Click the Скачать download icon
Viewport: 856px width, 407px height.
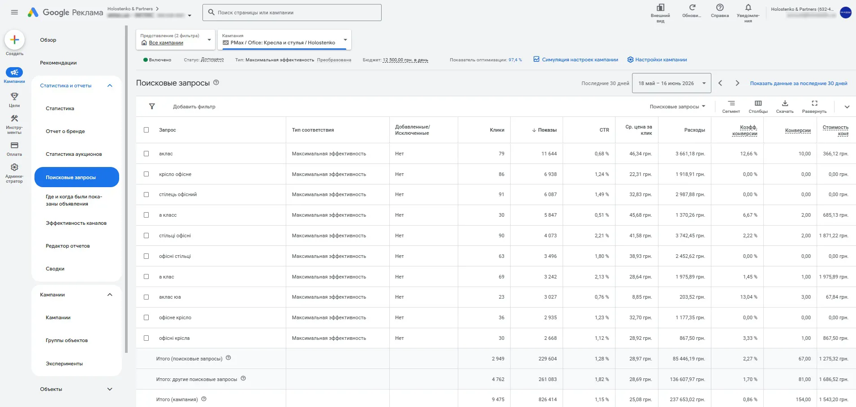point(785,103)
